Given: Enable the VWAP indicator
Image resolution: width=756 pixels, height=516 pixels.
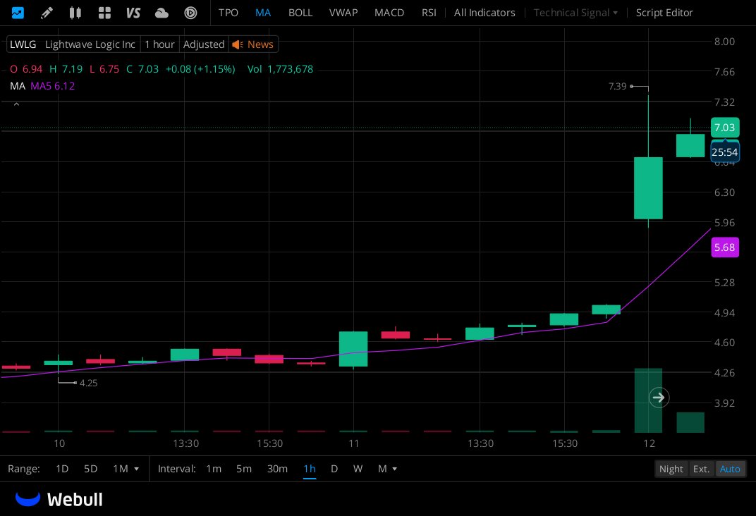Looking at the screenshot, I should point(343,13).
